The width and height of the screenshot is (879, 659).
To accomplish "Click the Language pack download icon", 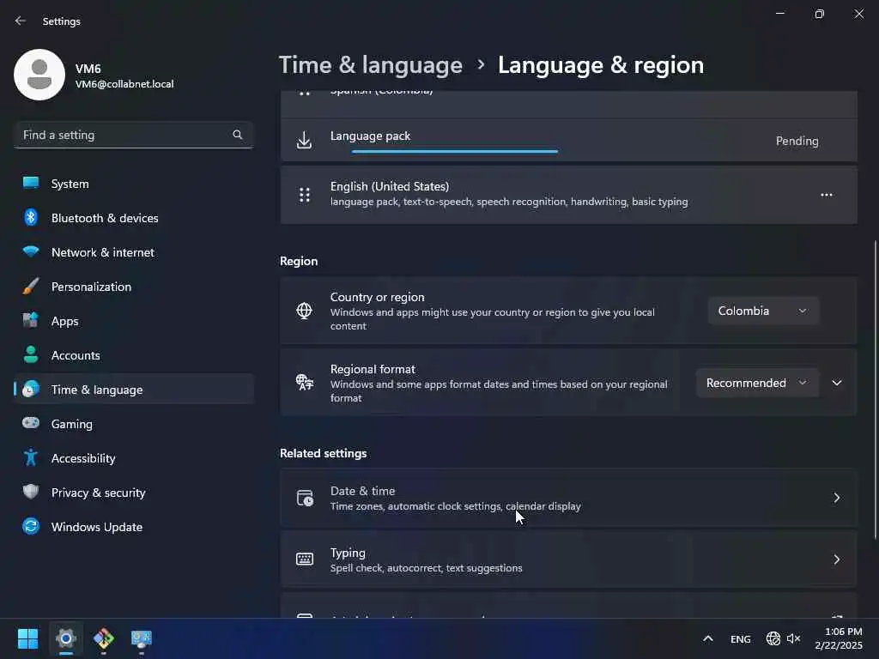I will [x=305, y=140].
